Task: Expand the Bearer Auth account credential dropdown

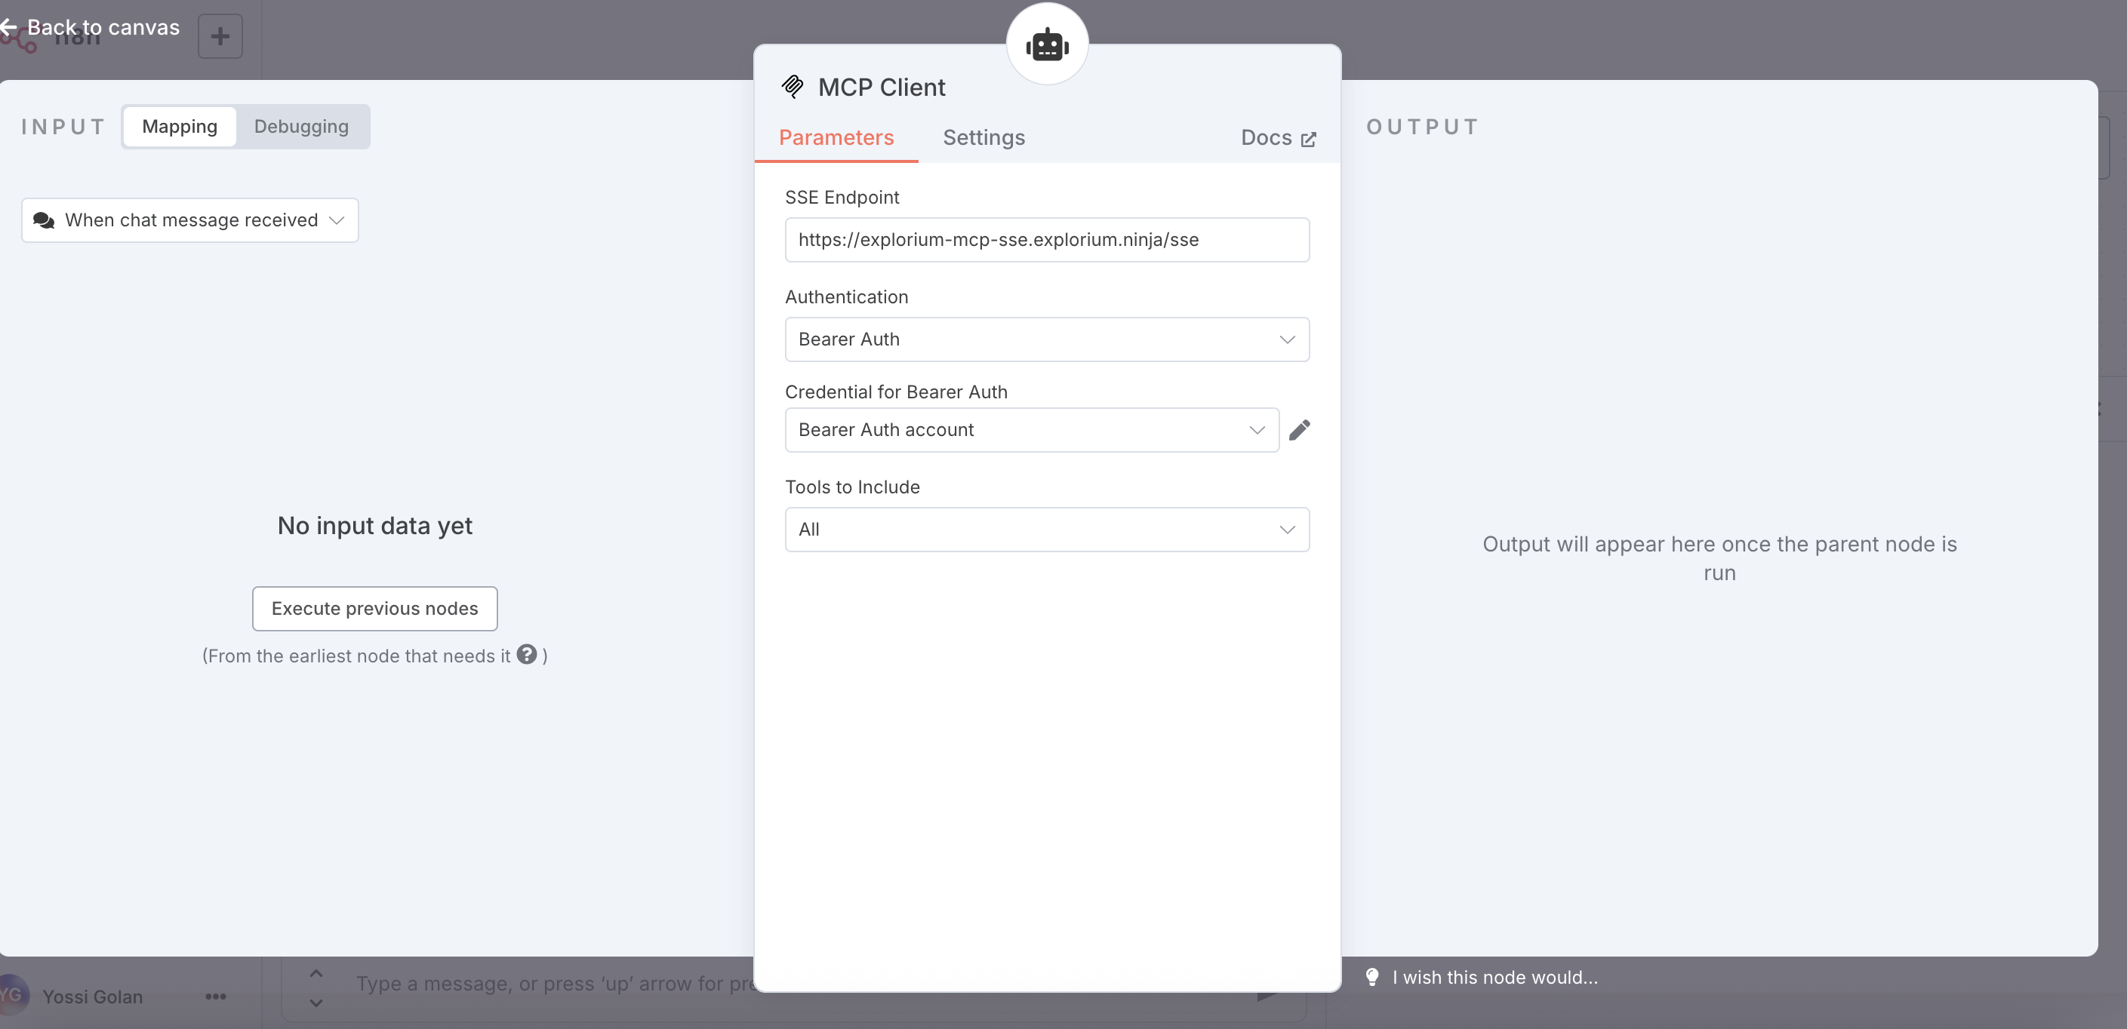Action: pos(1030,430)
